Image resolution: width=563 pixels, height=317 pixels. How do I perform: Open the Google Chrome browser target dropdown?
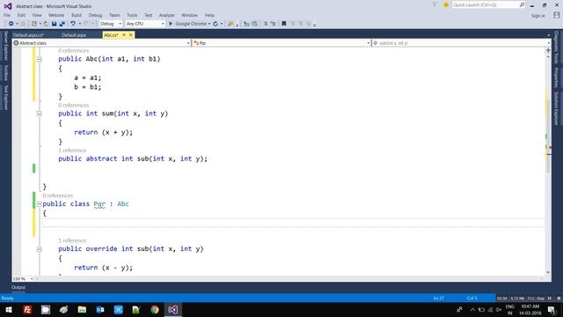pos(209,24)
